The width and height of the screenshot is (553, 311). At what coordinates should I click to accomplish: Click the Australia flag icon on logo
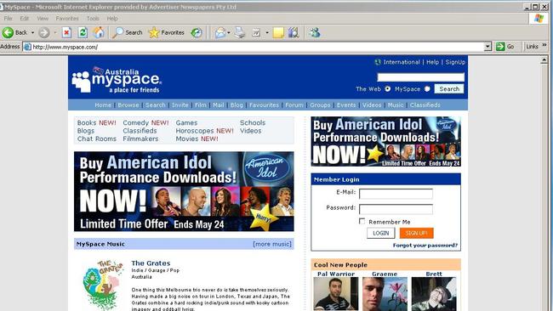pyautogui.click(x=98, y=70)
